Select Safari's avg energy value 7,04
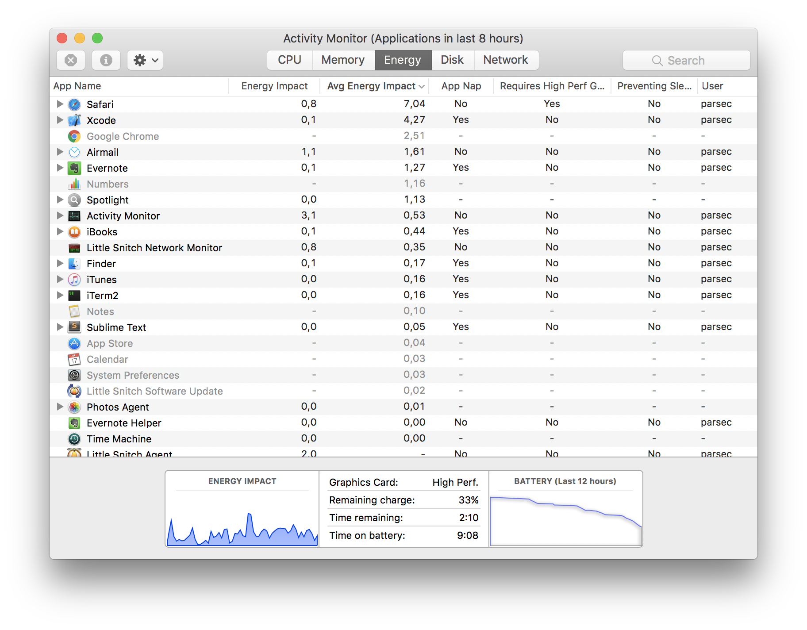Image resolution: width=807 pixels, height=630 pixels. [414, 104]
